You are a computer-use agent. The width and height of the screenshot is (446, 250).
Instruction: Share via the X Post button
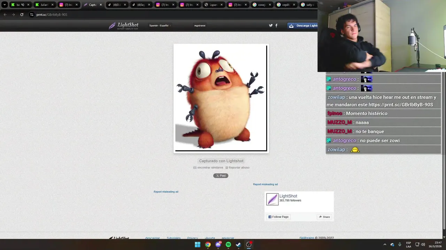(x=221, y=176)
